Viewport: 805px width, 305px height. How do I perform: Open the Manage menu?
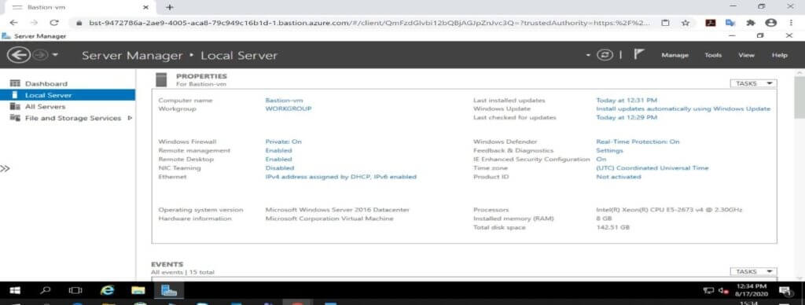click(x=675, y=56)
